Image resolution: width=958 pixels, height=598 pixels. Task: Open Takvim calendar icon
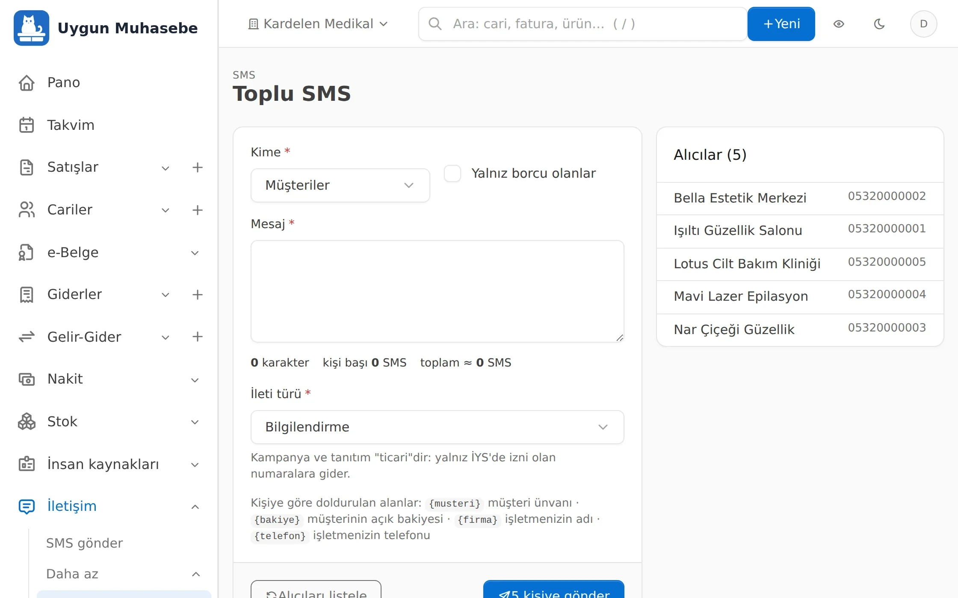tap(27, 125)
